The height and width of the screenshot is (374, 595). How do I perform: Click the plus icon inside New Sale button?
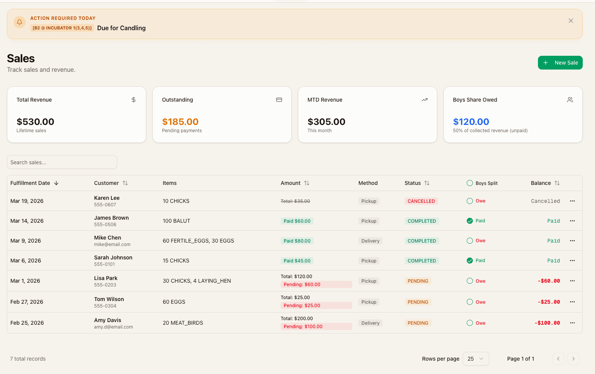[x=545, y=63]
